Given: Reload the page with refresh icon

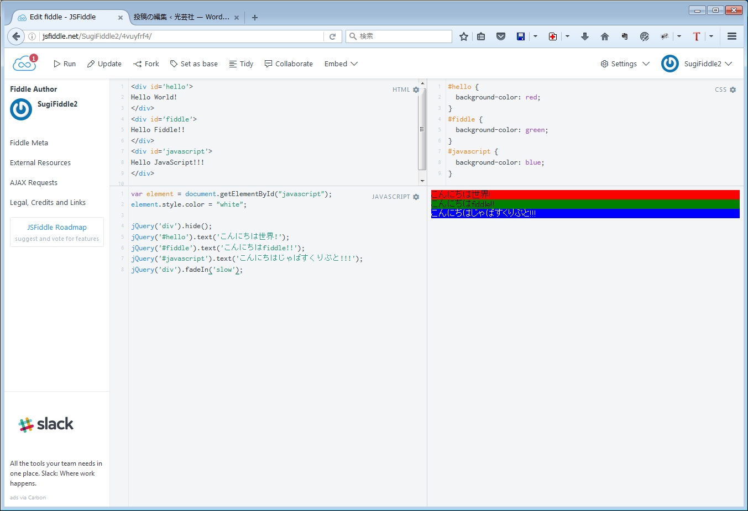Looking at the screenshot, I should pos(332,36).
